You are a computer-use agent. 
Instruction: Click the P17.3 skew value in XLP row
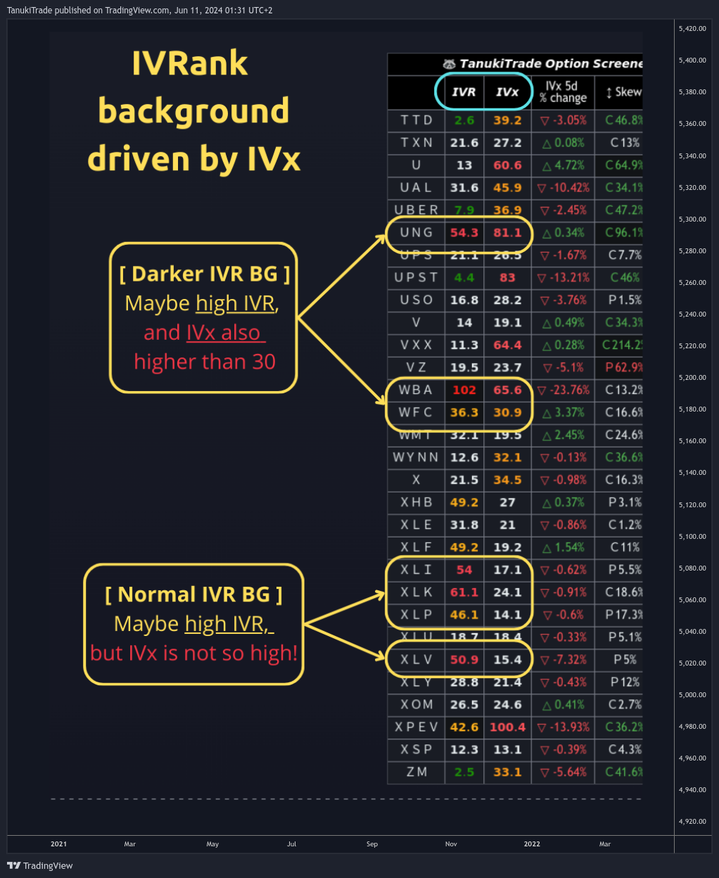[x=624, y=616]
